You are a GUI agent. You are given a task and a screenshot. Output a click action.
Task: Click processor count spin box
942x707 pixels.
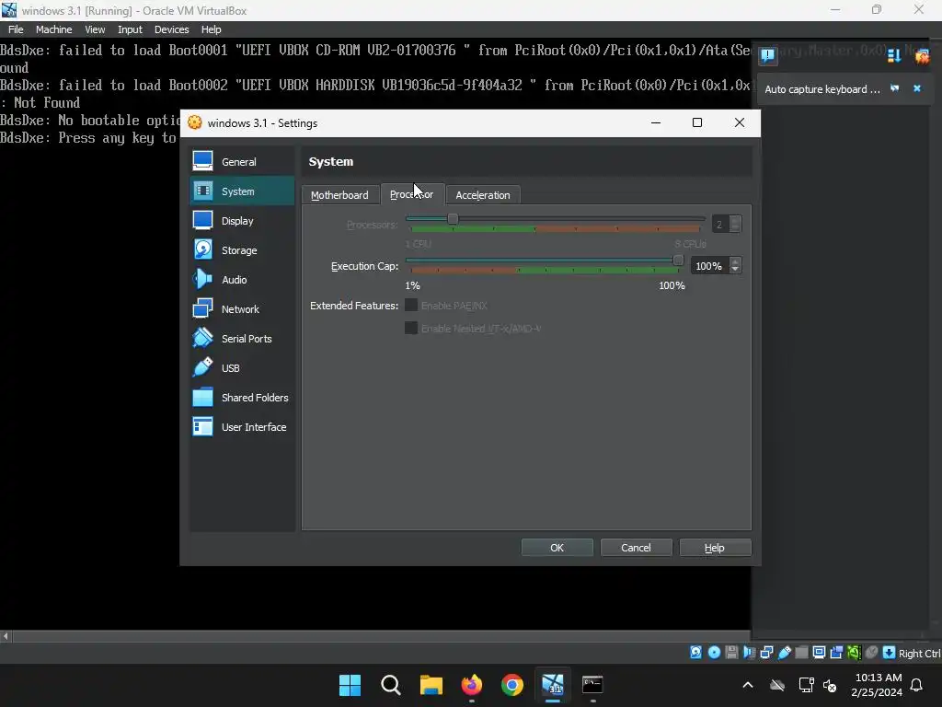tap(727, 225)
